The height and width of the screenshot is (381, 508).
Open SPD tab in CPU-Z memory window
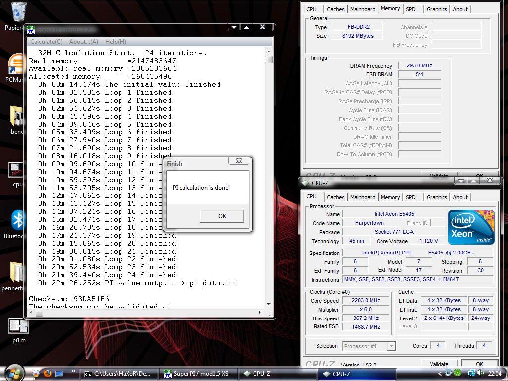(x=410, y=9)
